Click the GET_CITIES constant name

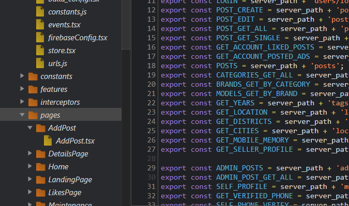[237, 131]
